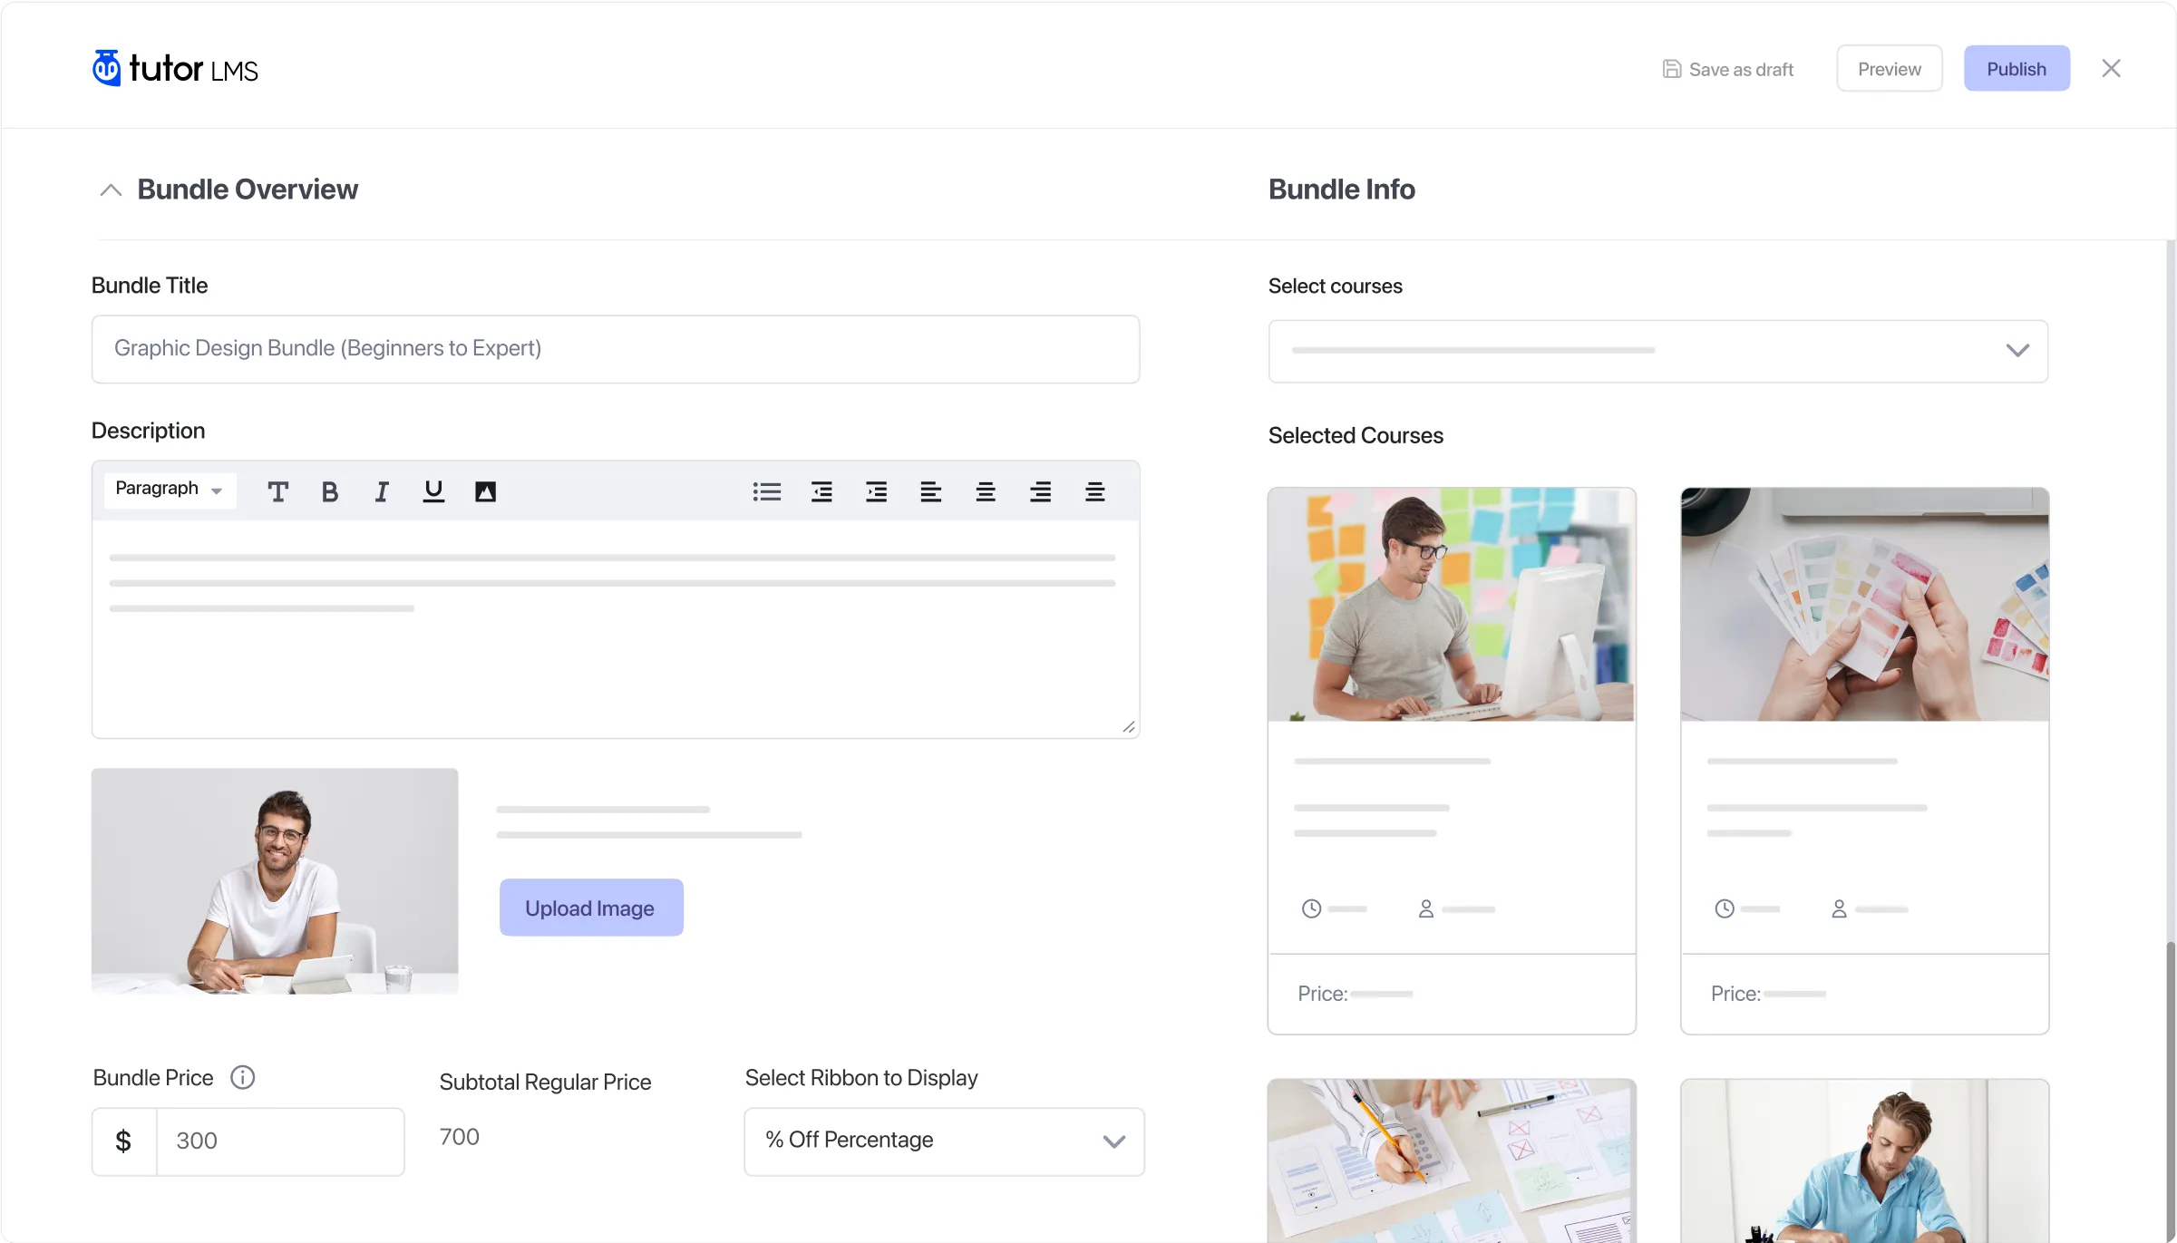Click the Tutor LMS logo
Viewport: 2177px width, 1243px height.
pyautogui.click(x=175, y=67)
